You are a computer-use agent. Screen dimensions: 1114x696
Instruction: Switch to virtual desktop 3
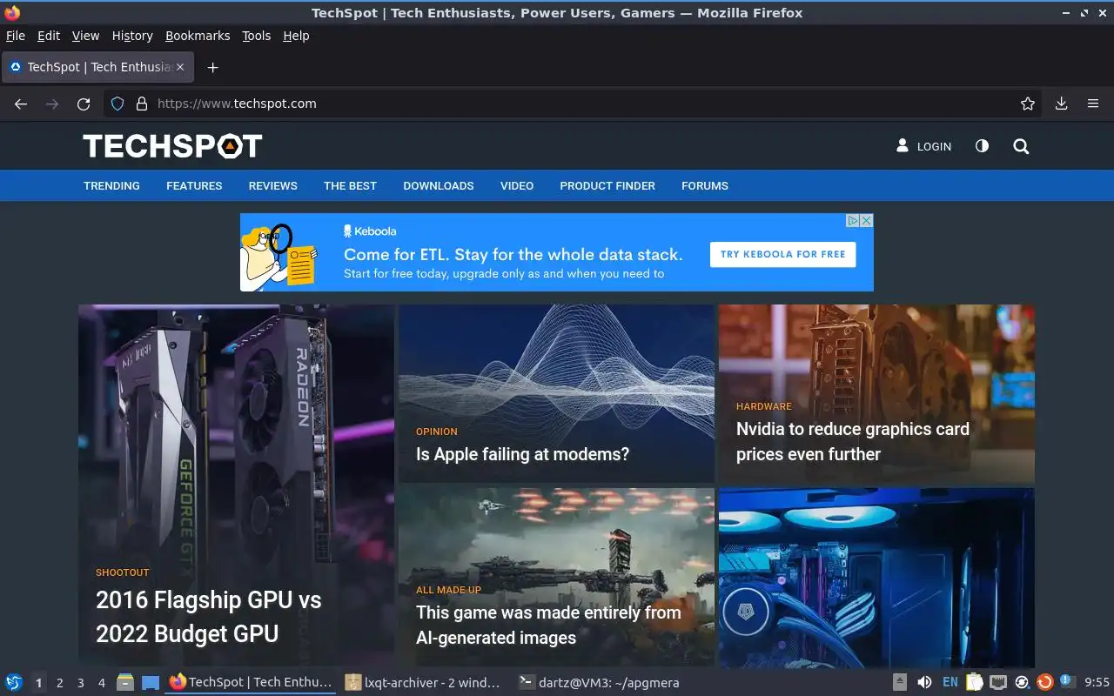[x=81, y=683]
